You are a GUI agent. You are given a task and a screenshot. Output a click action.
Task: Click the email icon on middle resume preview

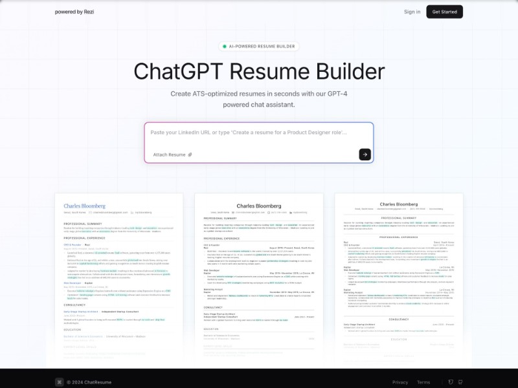[x=232, y=212]
